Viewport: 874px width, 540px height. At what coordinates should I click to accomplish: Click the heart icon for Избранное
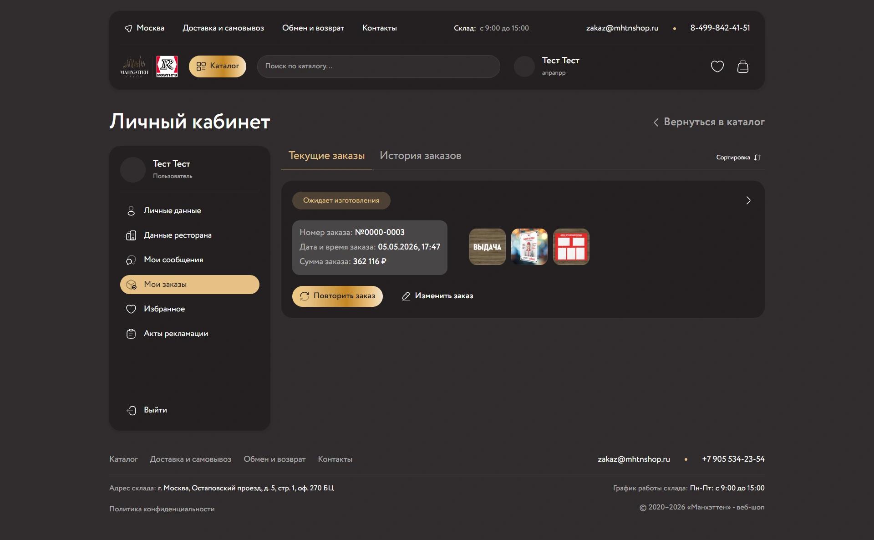tap(131, 309)
